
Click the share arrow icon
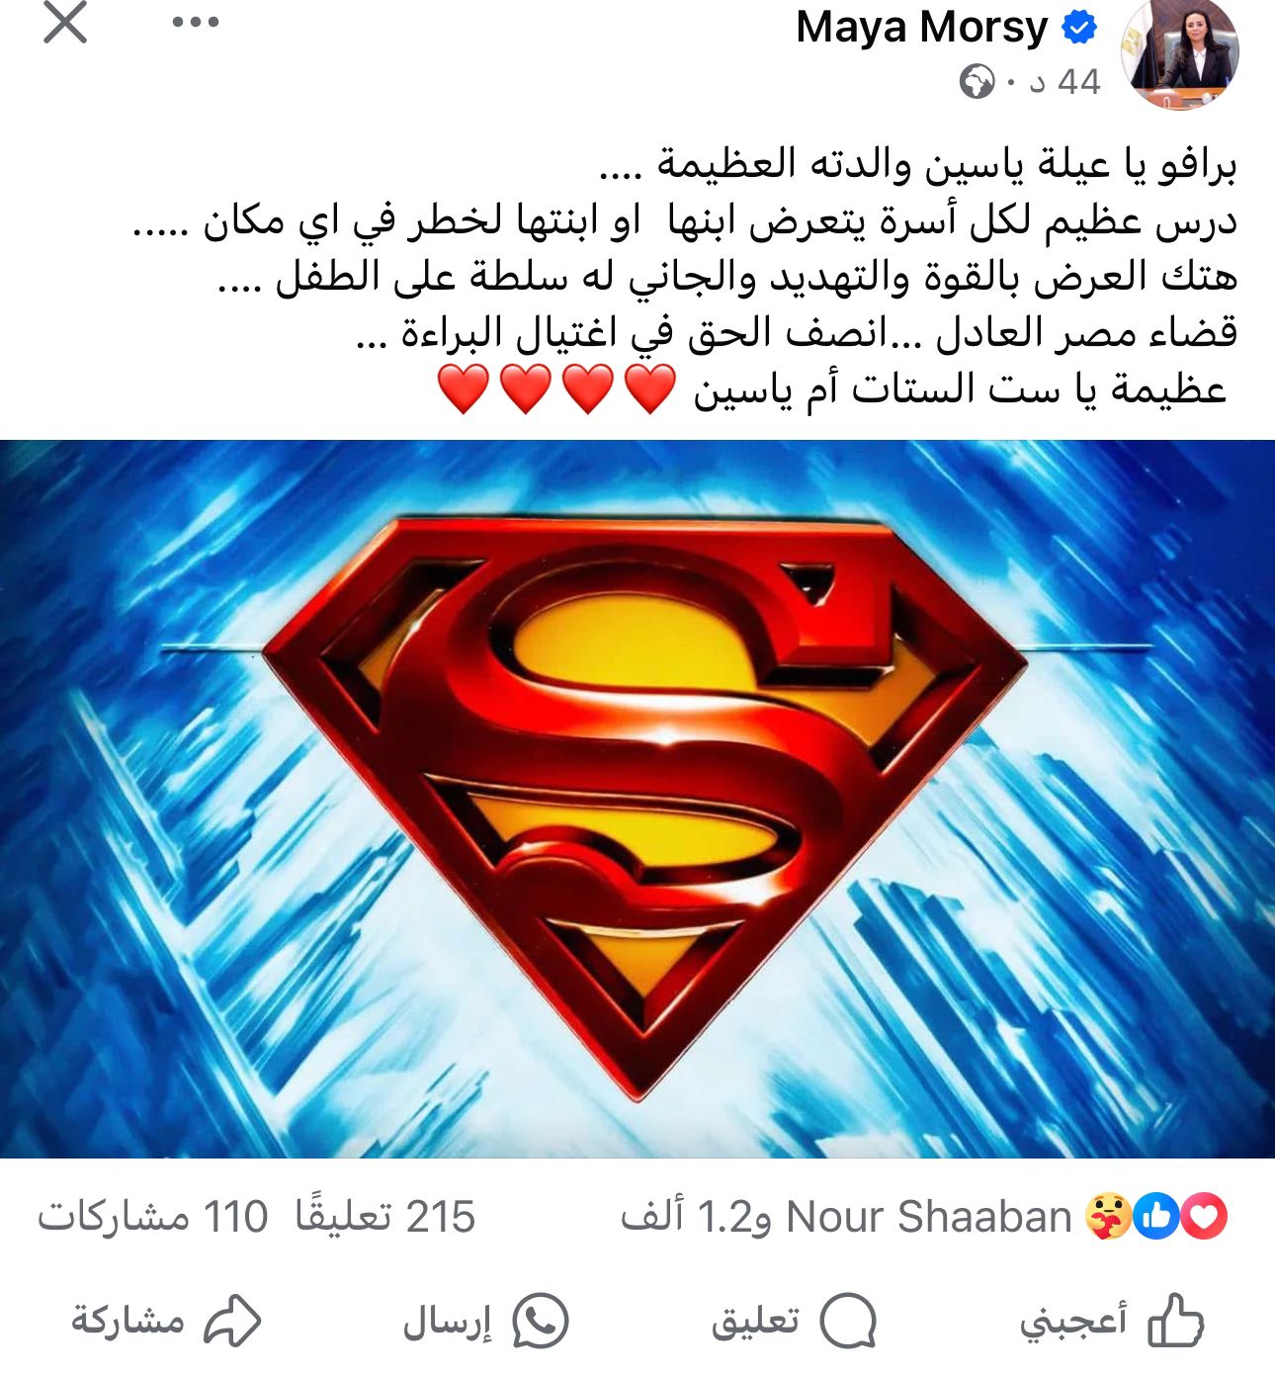pyautogui.click(x=232, y=1322)
